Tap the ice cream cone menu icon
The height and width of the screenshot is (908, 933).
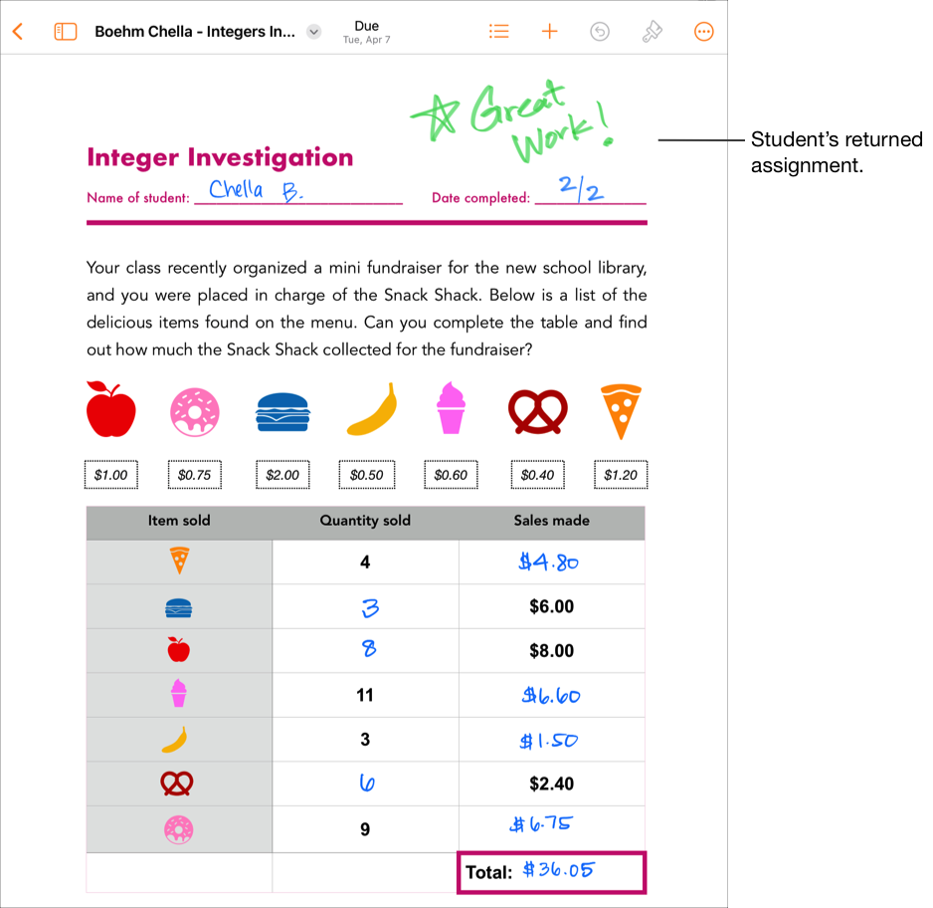[450, 407]
